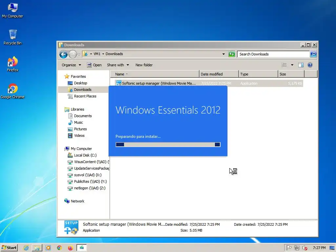The width and height of the screenshot is (336, 252).
Task: Launch Google Chrome desktop shortcut
Action: 12,91
